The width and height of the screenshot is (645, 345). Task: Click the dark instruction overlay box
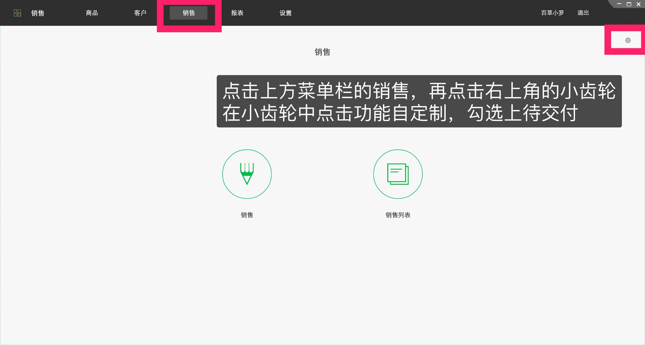coord(419,102)
